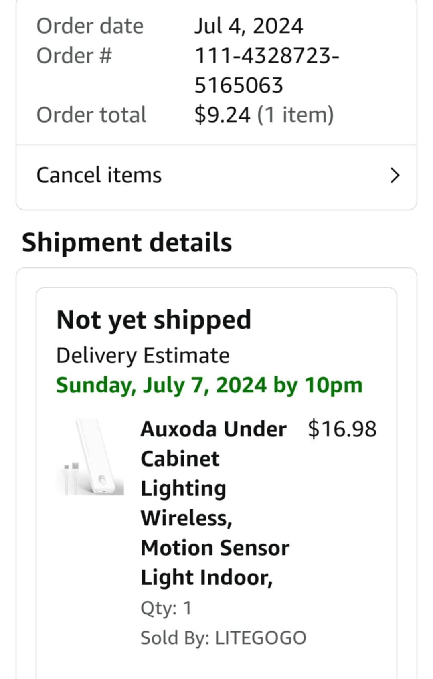
Task: Open the Cancel items chevron arrow
Action: tap(395, 176)
